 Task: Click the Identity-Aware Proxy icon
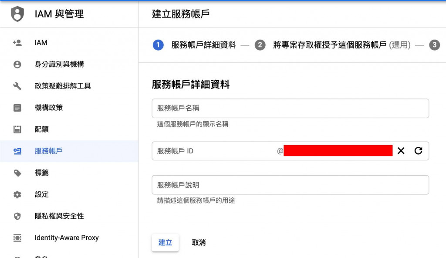(17, 238)
